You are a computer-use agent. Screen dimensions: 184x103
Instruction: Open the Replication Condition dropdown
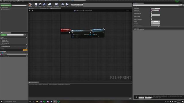(155, 25)
